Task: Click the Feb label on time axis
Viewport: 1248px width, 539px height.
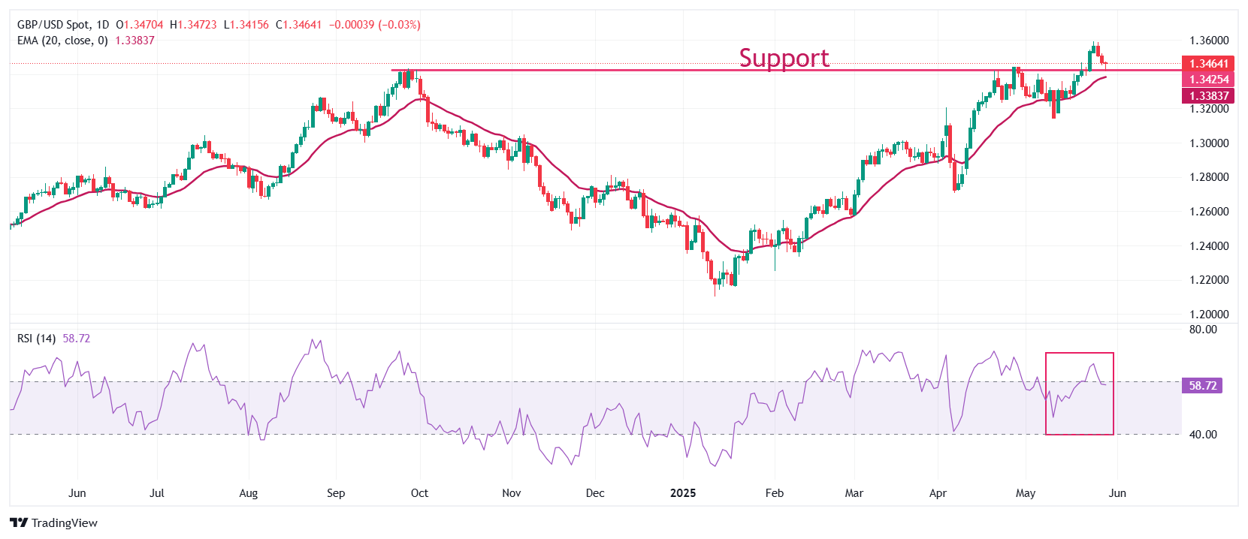Action: [x=774, y=493]
